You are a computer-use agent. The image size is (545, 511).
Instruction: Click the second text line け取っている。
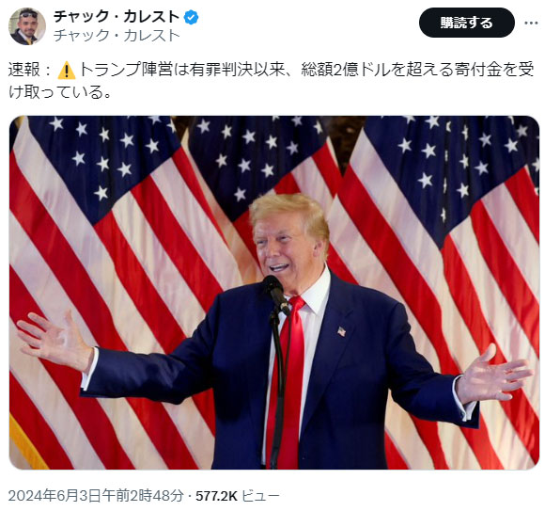click(59, 92)
